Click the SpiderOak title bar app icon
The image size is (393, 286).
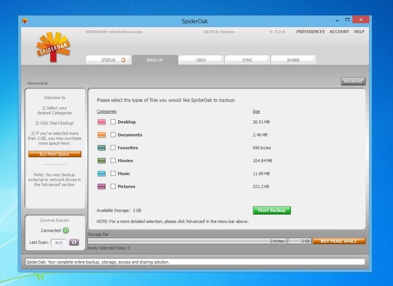tap(25, 21)
